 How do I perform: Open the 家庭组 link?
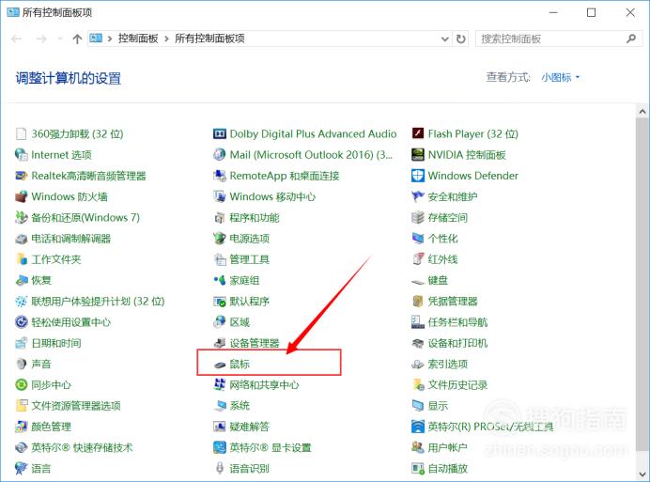tap(244, 280)
